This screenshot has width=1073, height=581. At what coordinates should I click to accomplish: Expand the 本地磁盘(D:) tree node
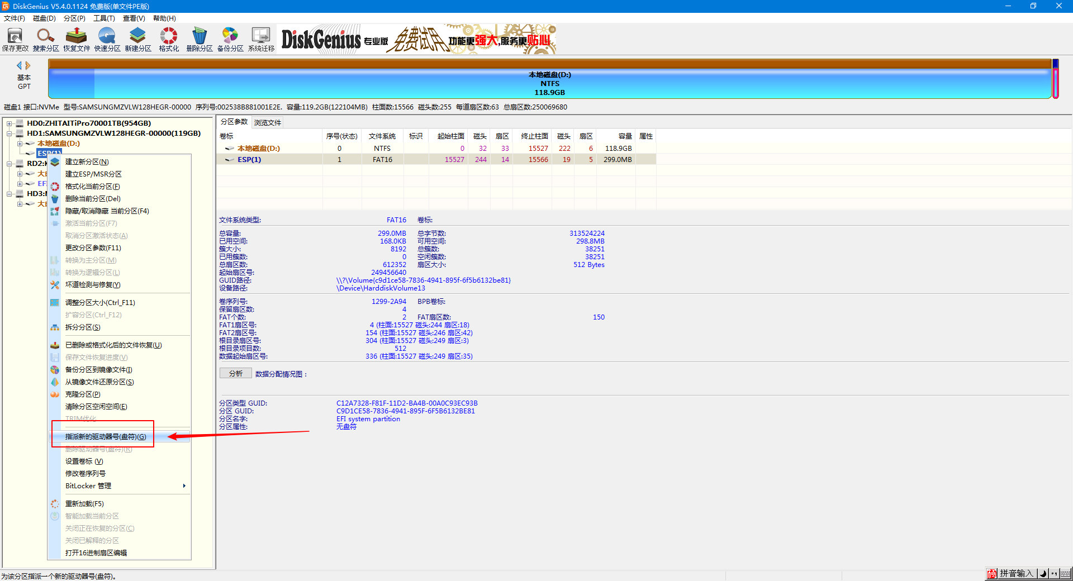[x=20, y=144]
